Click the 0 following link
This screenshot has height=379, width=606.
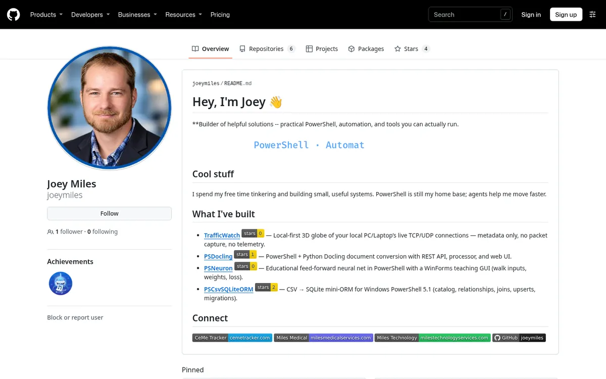pos(103,232)
